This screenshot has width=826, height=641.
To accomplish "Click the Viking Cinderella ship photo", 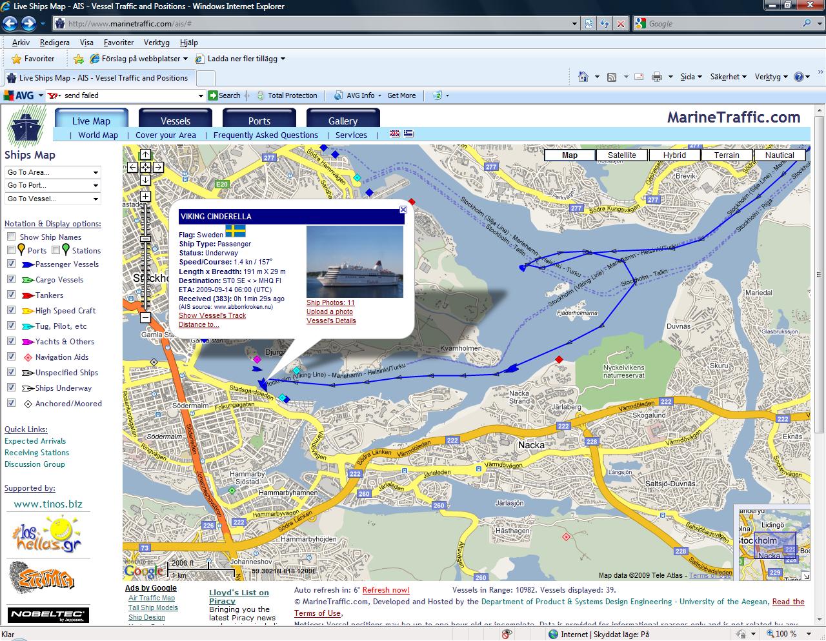I will (x=355, y=261).
